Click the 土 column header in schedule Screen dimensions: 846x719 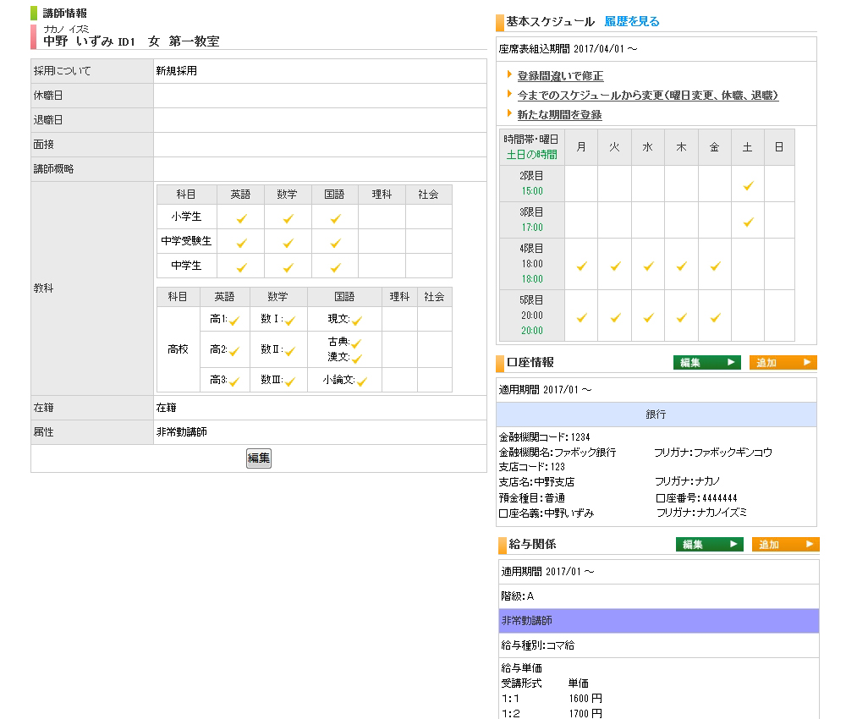(x=748, y=146)
